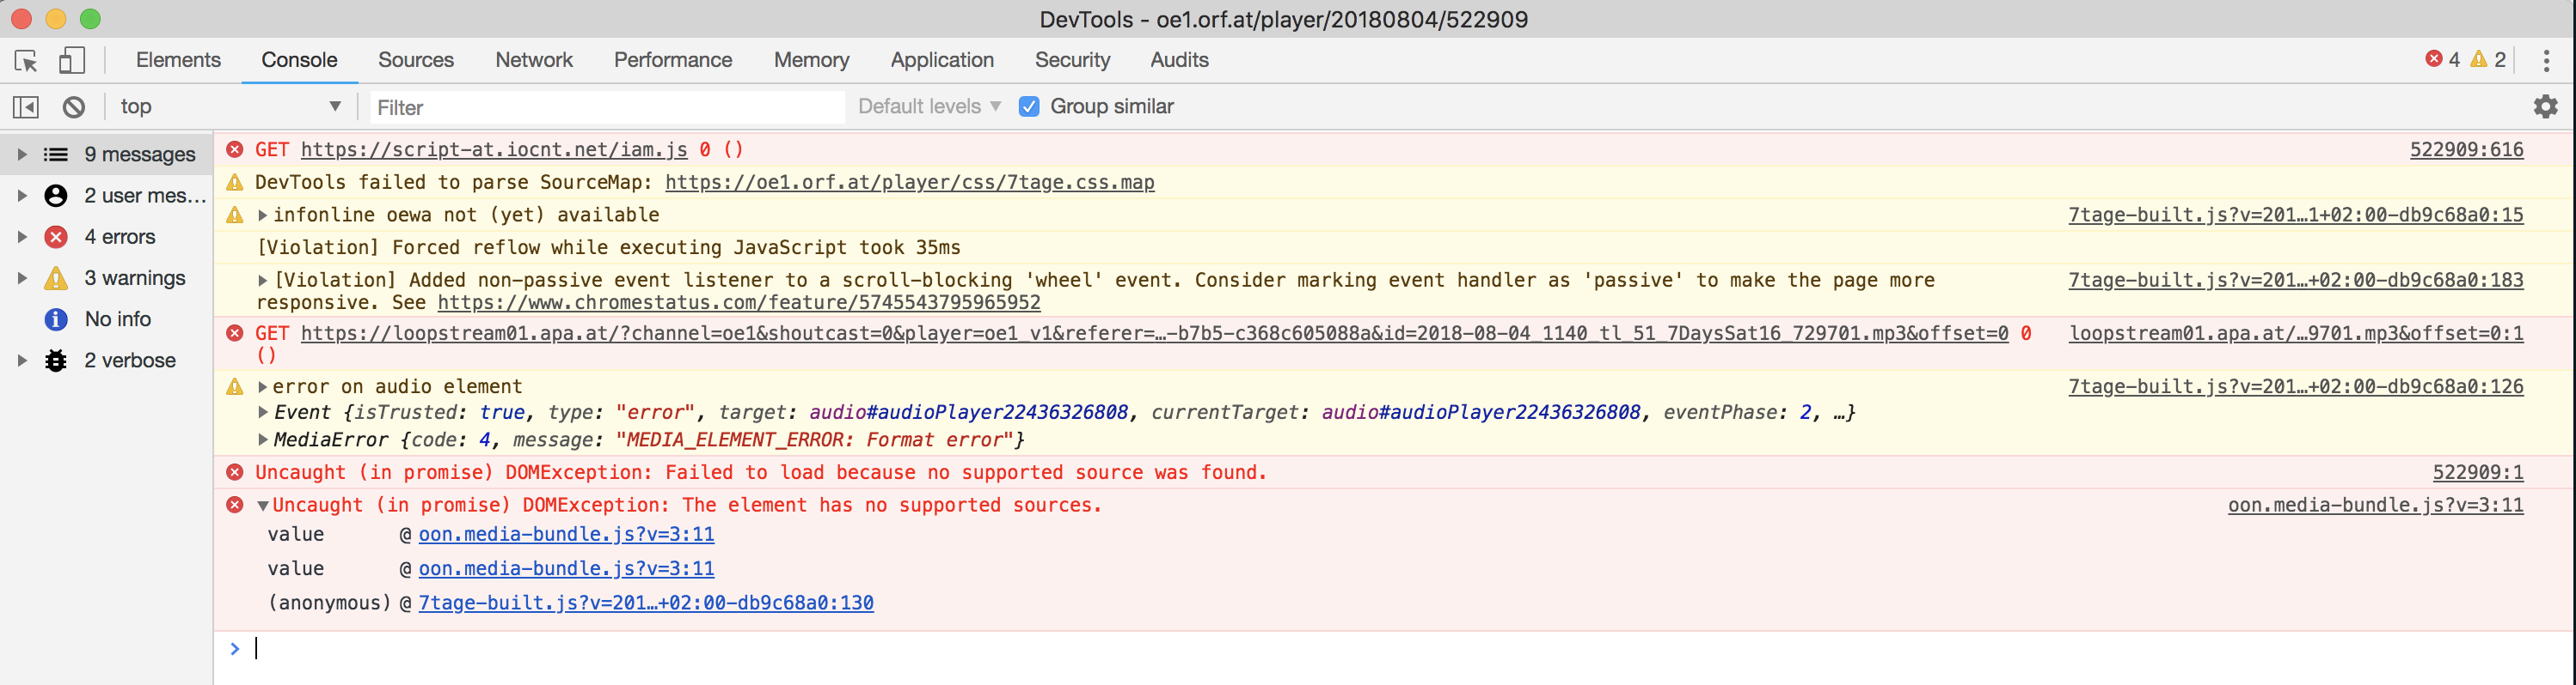The image size is (2576, 685).
Task: Select the No info blue icon
Action: [x=56, y=319]
